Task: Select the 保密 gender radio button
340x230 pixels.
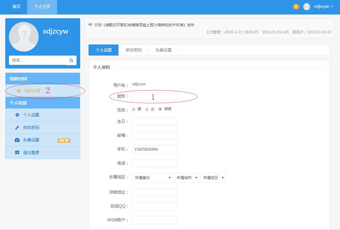Action: click(x=160, y=109)
